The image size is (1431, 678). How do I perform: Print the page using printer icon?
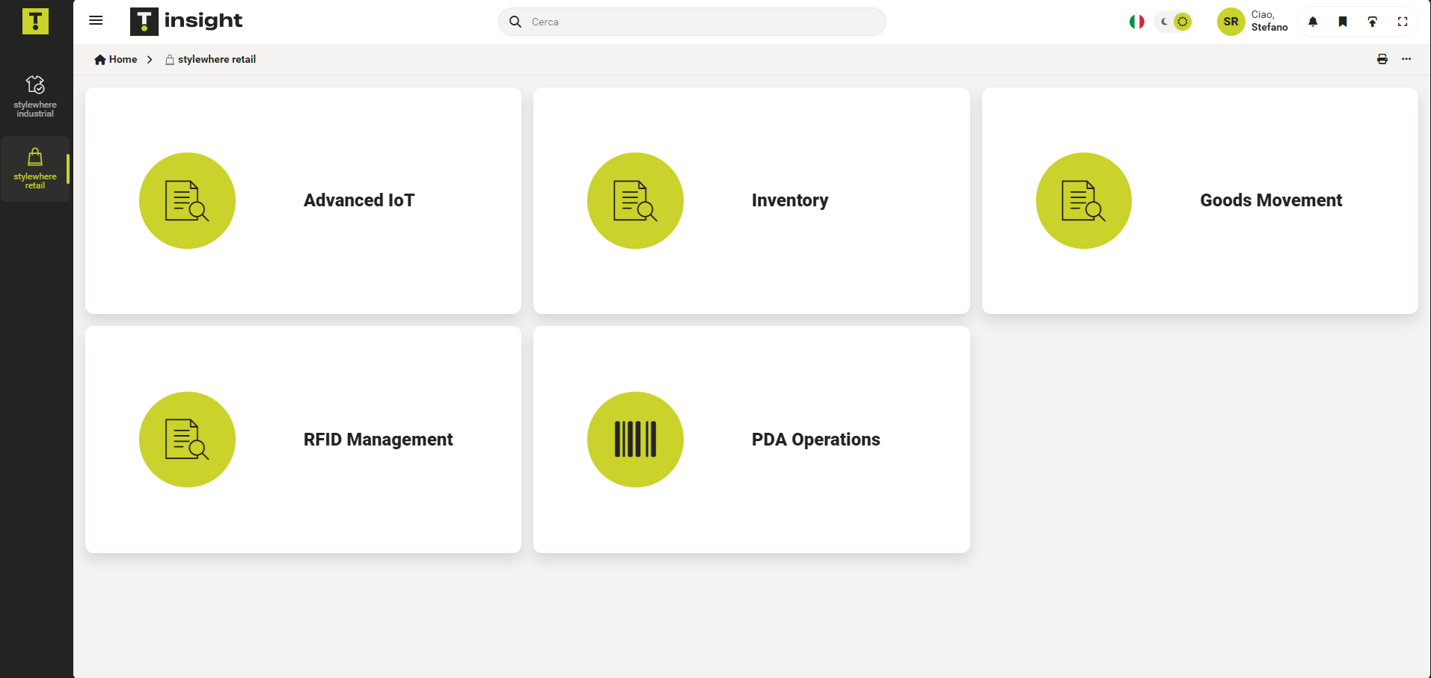point(1382,59)
